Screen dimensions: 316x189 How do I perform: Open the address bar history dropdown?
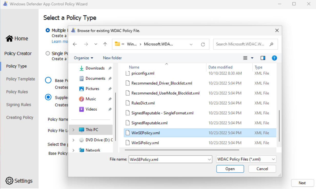191,44
